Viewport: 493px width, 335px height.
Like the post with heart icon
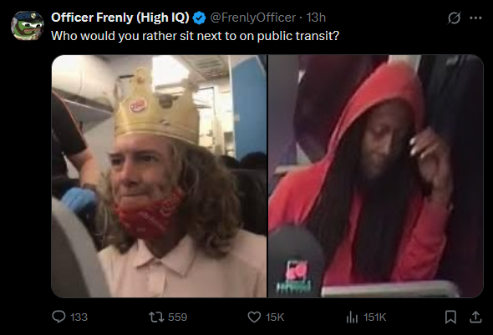[x=254, y=317]
